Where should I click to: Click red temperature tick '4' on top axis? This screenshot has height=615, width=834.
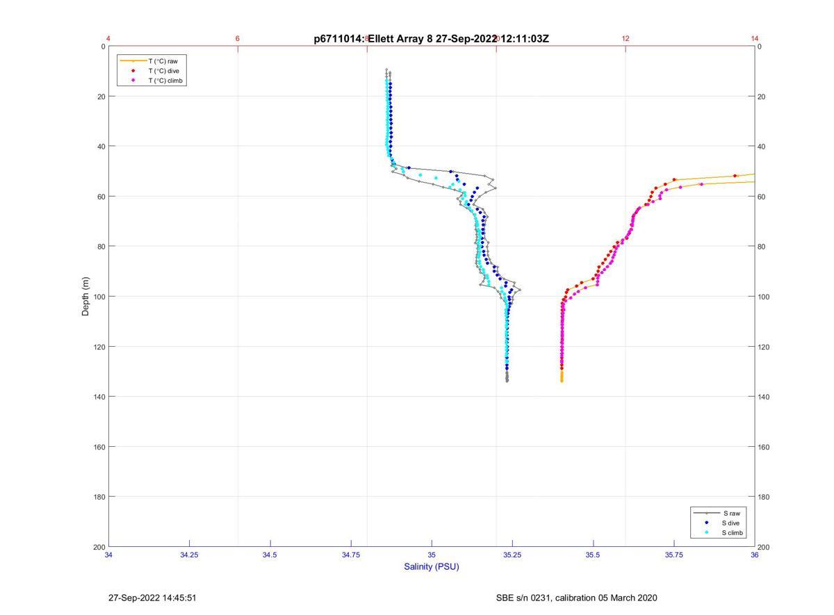click(108, 39)
